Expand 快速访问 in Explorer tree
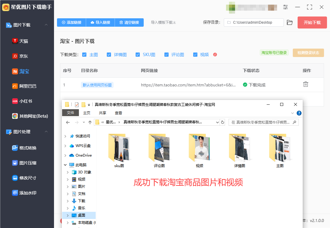The width and height of the screenshot is (330, 228). [65, 136]
